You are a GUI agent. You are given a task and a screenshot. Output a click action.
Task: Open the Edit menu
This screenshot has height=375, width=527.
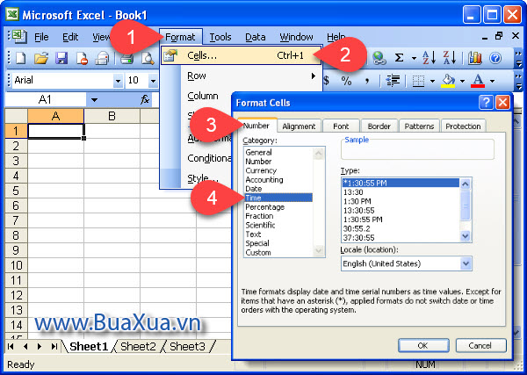pos(70,37)
